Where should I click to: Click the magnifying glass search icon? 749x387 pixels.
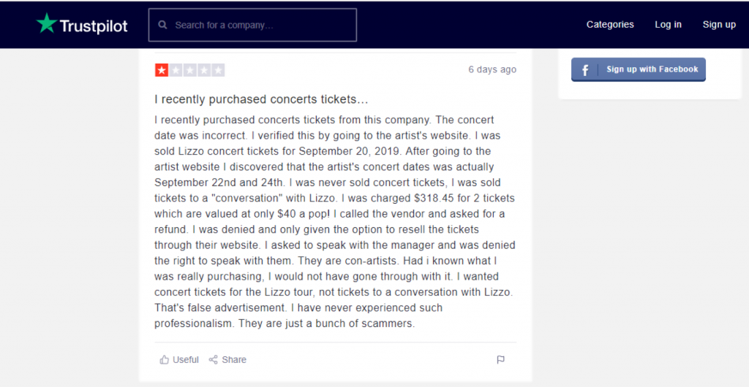(163, 25)
